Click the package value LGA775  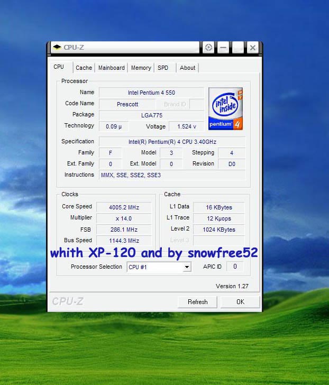(x=151, y=115)
